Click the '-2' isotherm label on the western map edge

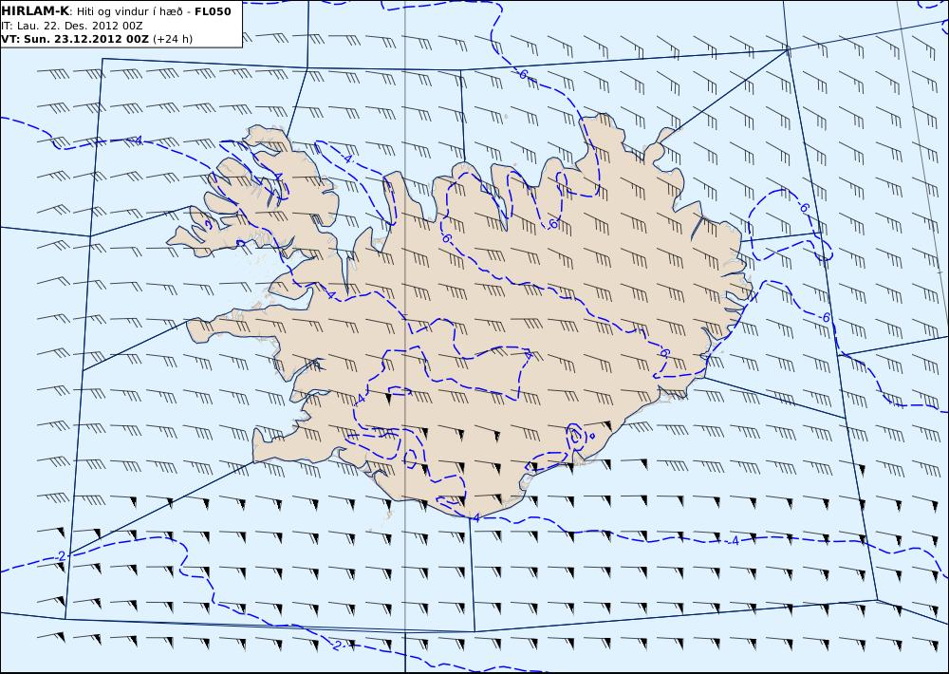click(x=60, y=556)
